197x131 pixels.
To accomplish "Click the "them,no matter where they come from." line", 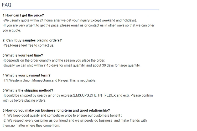I will (31, 125).
